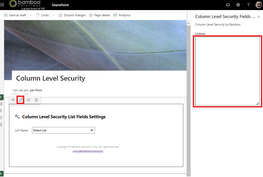Open the user profile avatar
This screenshot has width=263, height=177.
click(259, 5)
